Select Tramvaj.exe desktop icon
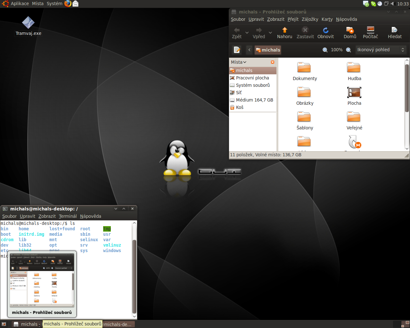 tap(28, 23)
